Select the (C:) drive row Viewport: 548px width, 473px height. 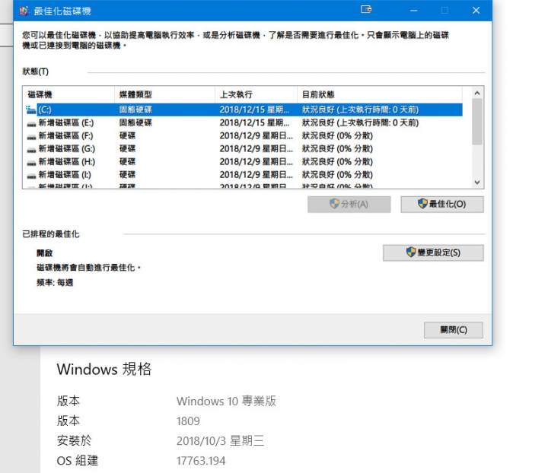tap(244, 110)
